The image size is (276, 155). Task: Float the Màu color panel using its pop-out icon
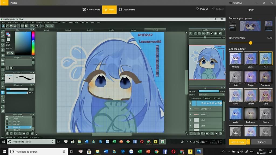tap(31, 30)
